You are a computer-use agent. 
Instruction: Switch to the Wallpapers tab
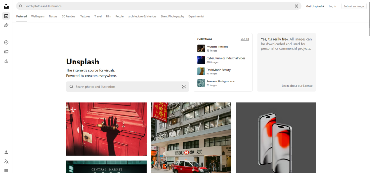(38, 16)
